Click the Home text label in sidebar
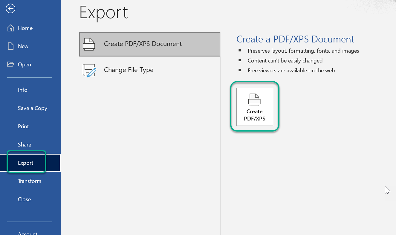This screenshot has width=396, height=235. 25,28
